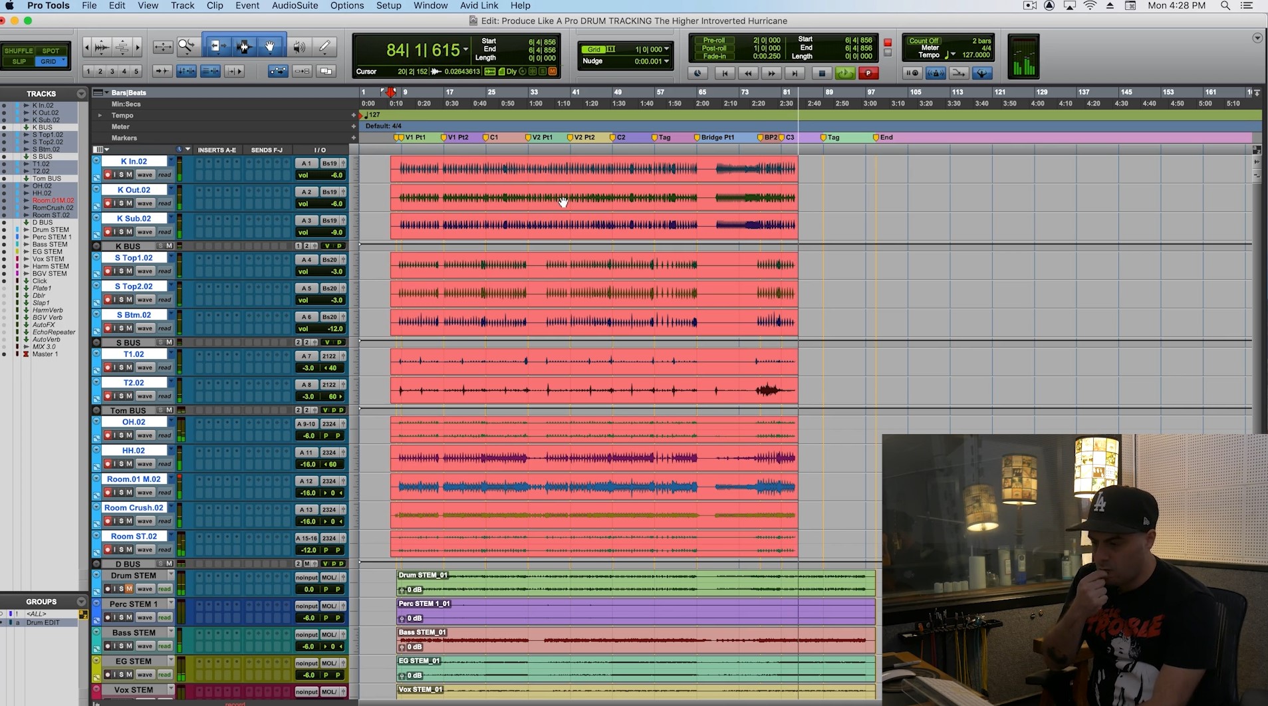This screenshot has height=706, width=1268.
Task: Click the Stop transport button
Action: pyautogui.click(x=822, y=73)
